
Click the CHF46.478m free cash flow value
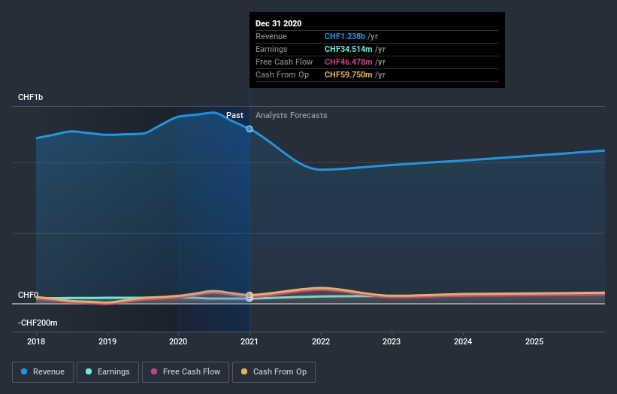[x=348, y=62]
